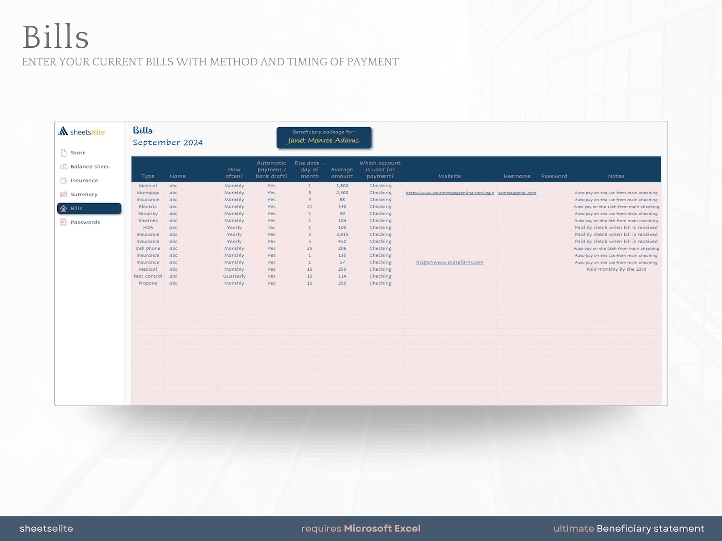Click the 'Paid monthly by the 23rd' note
Screen dimensions: 722x541
[616, 269]
